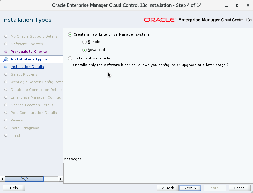Click the Install Progress step
This screenshot has height=193, width=253.
click(x=25, y=128)
